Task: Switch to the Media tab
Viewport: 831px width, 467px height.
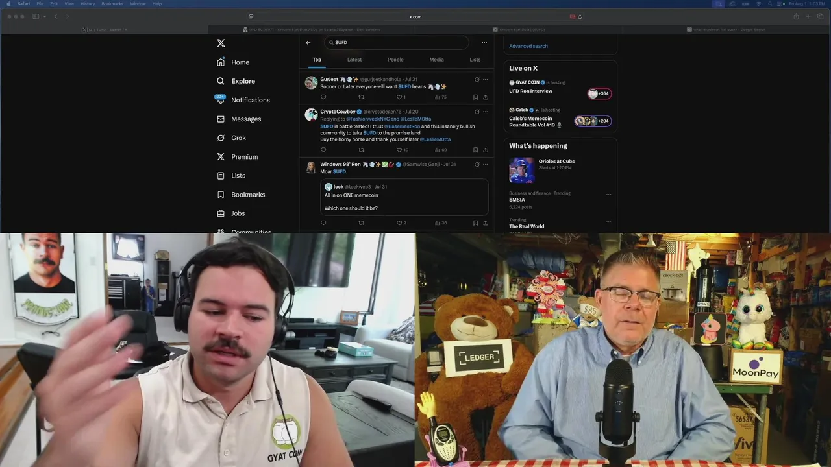Action: tap(437, 60)
